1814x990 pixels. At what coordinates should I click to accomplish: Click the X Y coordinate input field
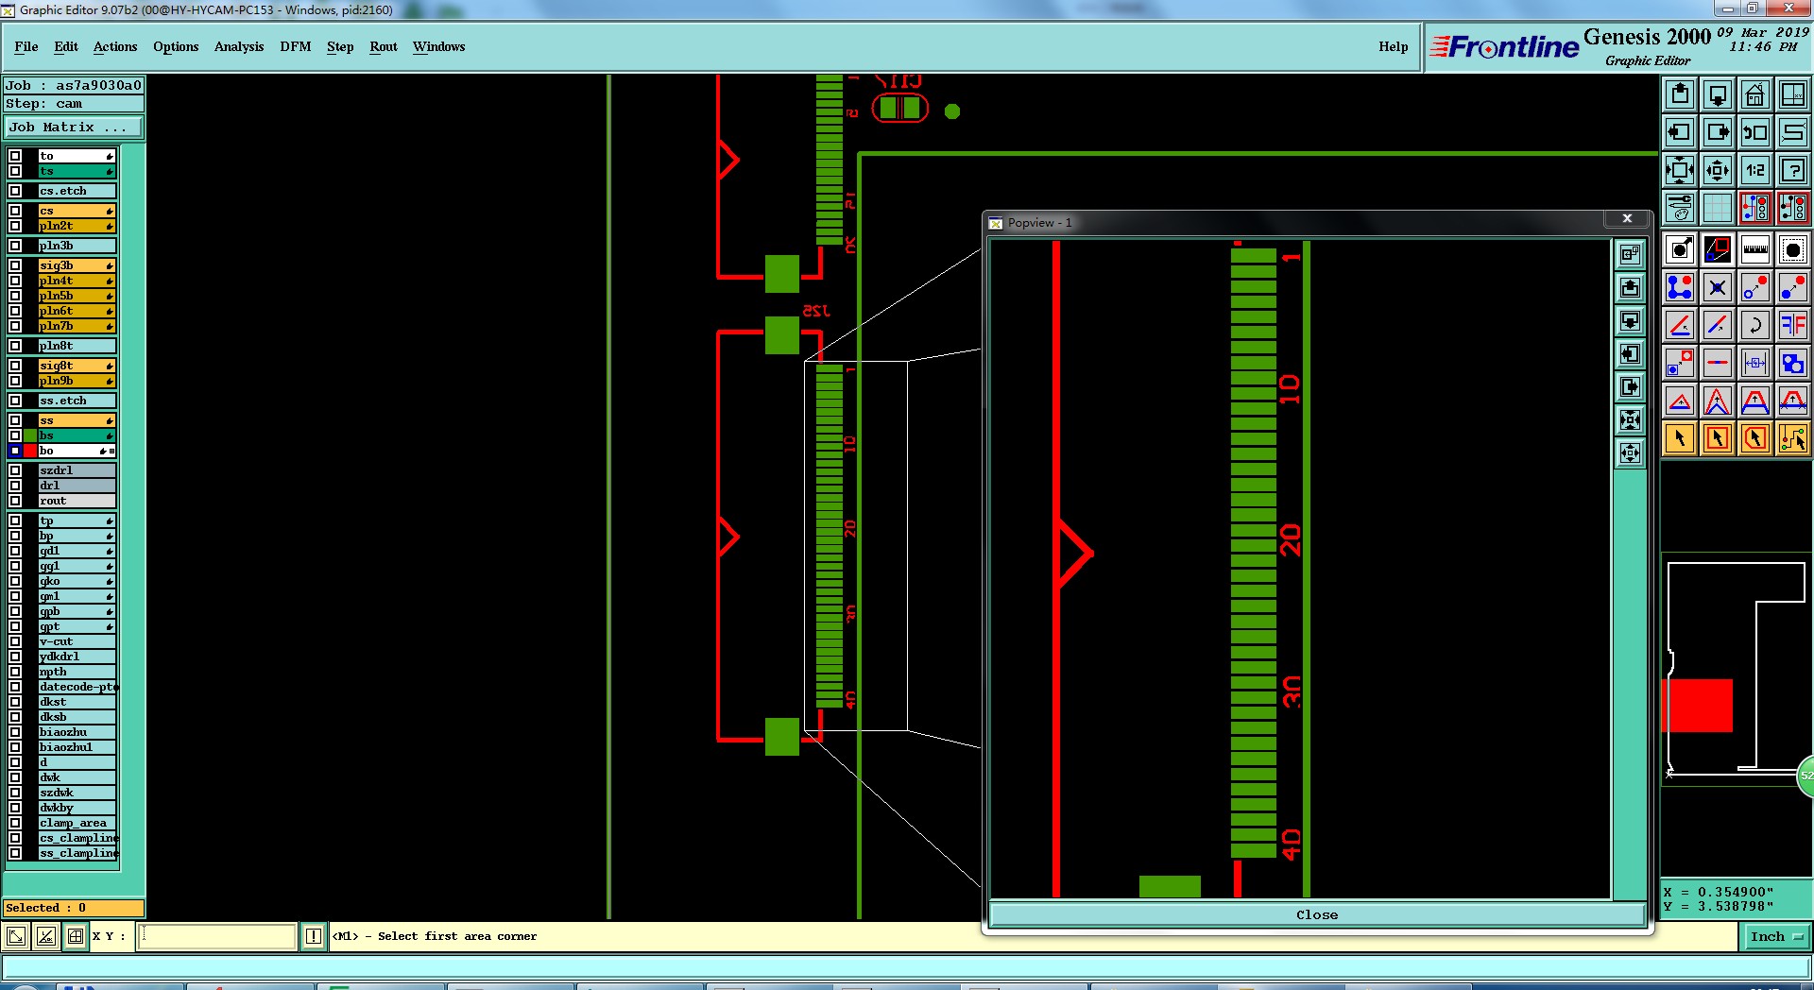tap(217, 936)
